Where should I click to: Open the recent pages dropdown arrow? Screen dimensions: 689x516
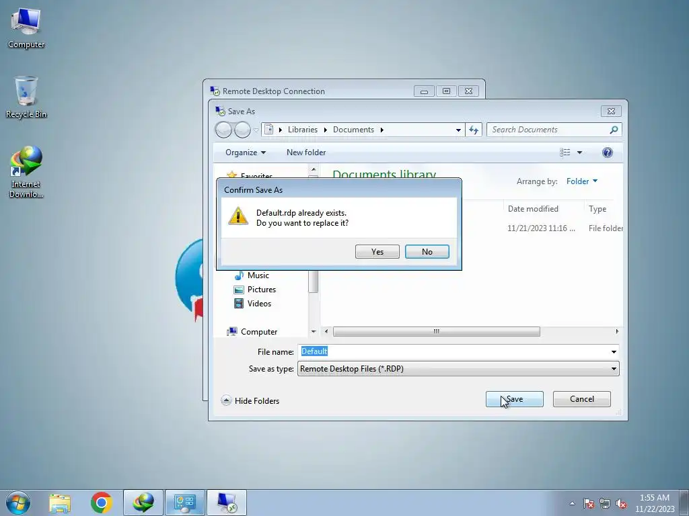pyautogui.click(x=256, y=130)
